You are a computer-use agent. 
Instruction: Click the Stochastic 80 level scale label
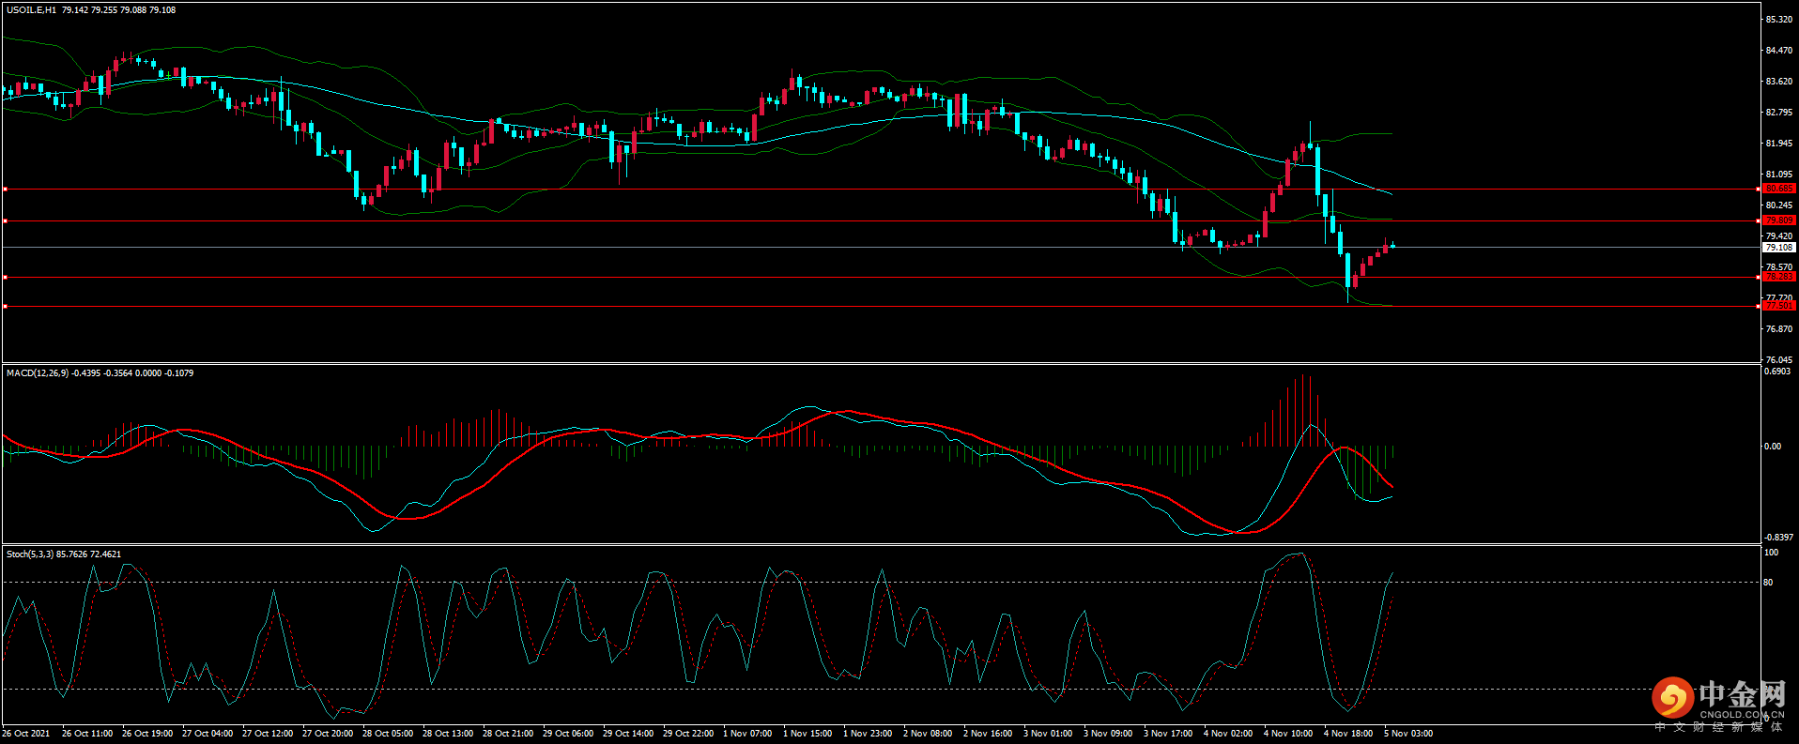pos(1768,583)
